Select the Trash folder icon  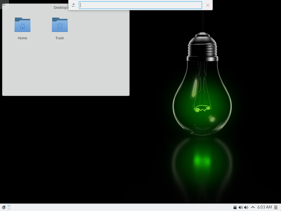60,25
